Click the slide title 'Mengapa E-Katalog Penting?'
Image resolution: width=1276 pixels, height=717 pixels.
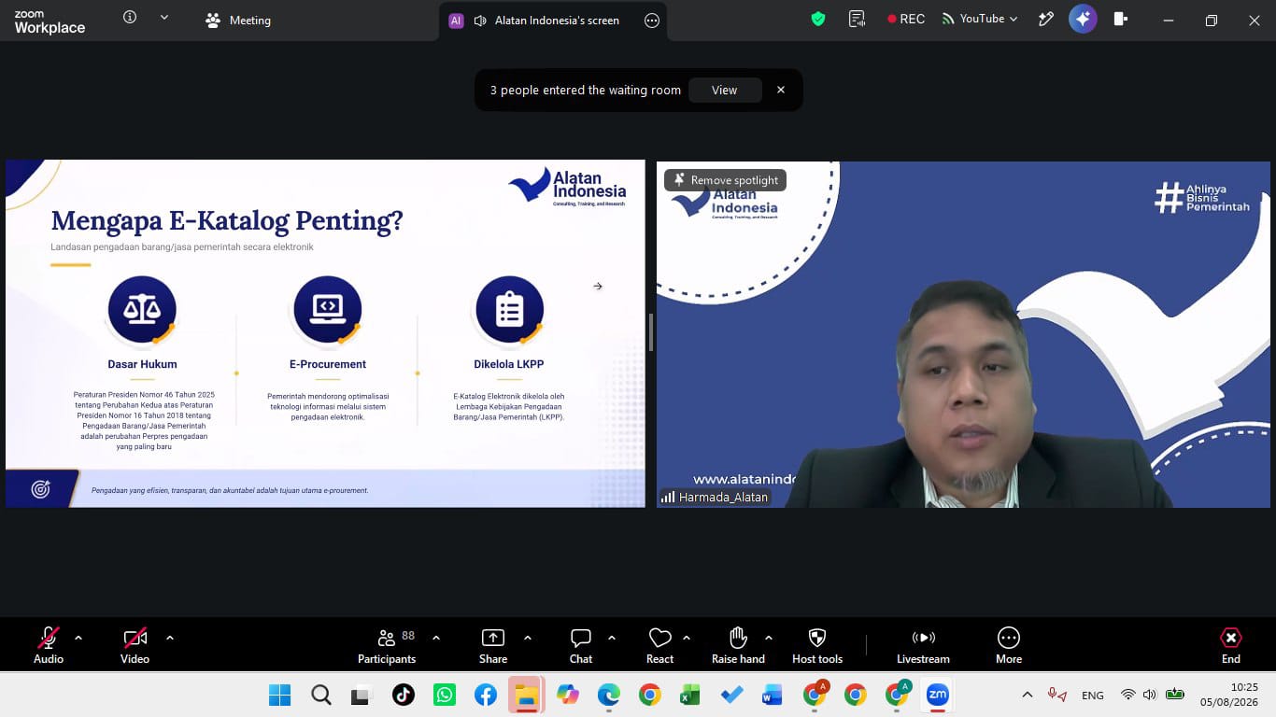[x=227, y=220]
